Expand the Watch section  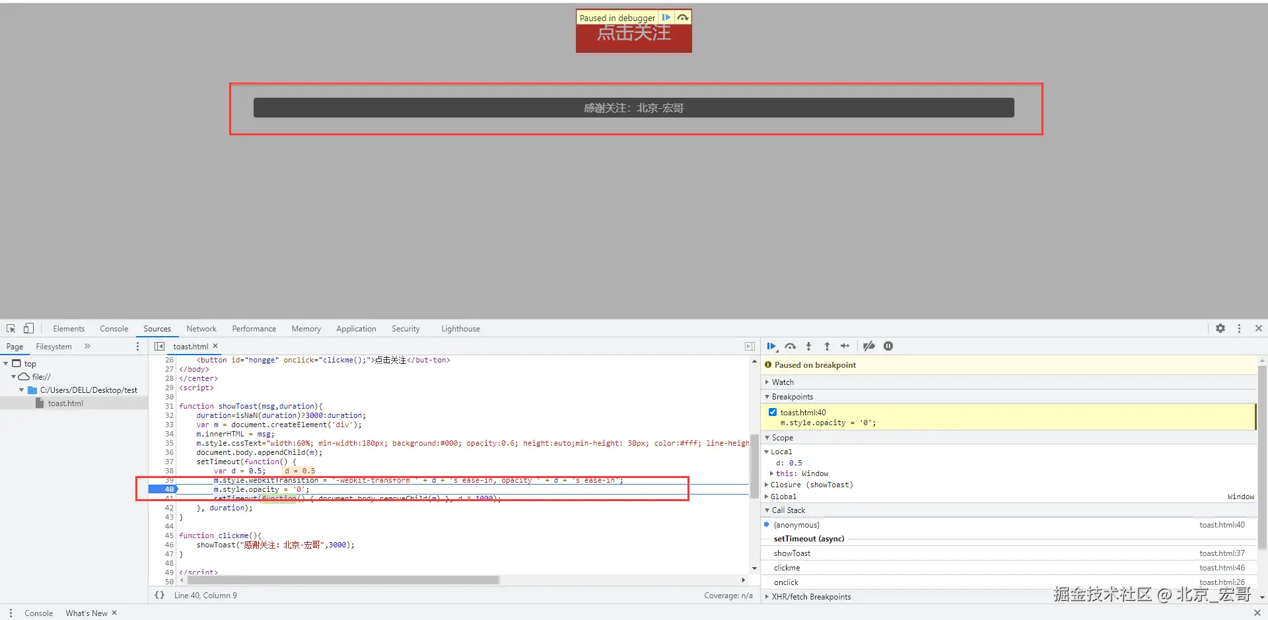(783, 382)
